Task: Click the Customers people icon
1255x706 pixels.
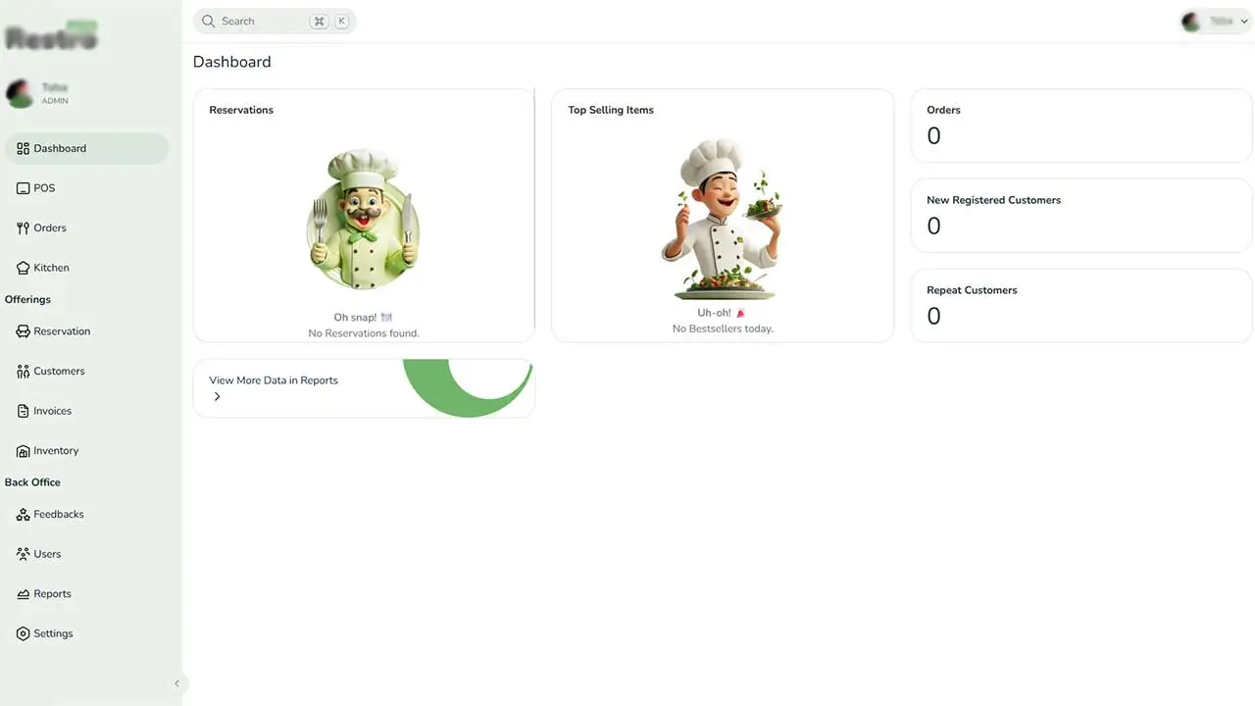Action: pyautogui.click(x=24, y=372)
